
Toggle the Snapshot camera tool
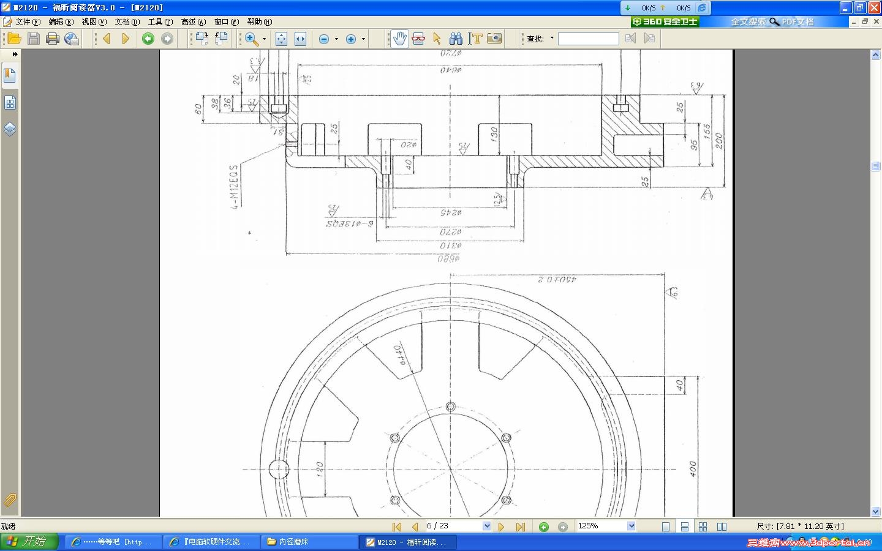pos(494,39)
